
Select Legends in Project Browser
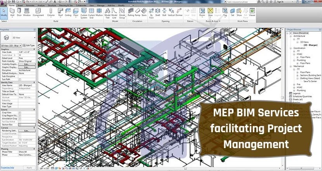coord(296,93)
